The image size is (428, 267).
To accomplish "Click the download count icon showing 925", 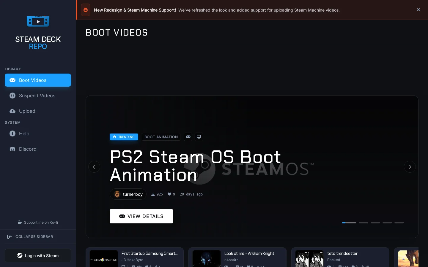I will [x=153, y=194].
